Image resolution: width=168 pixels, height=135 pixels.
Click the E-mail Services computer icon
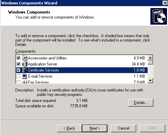(25, 76)
